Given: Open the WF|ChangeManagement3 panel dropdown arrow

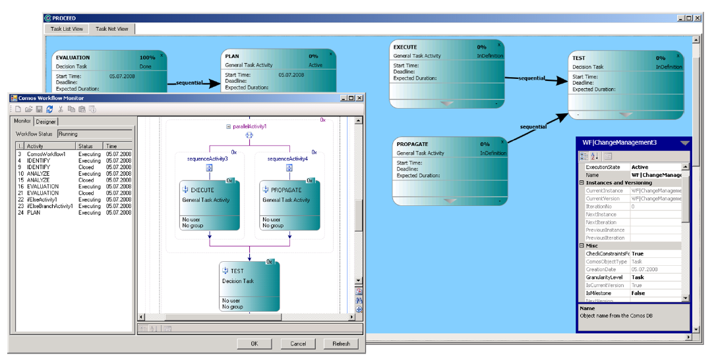Looking at the screenshot, I should (x=684, y=143).
